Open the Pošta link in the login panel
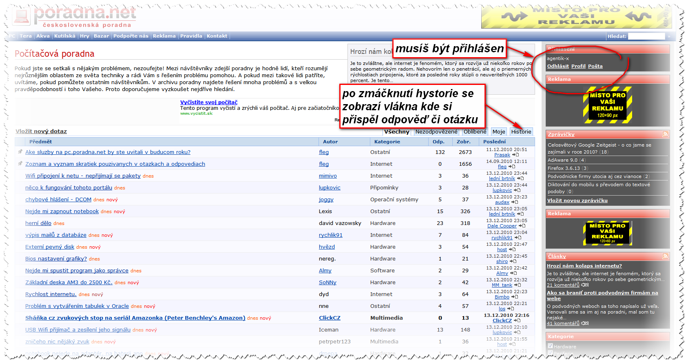The width and height of the screenshot is (688, 363). tap(595, 66)
